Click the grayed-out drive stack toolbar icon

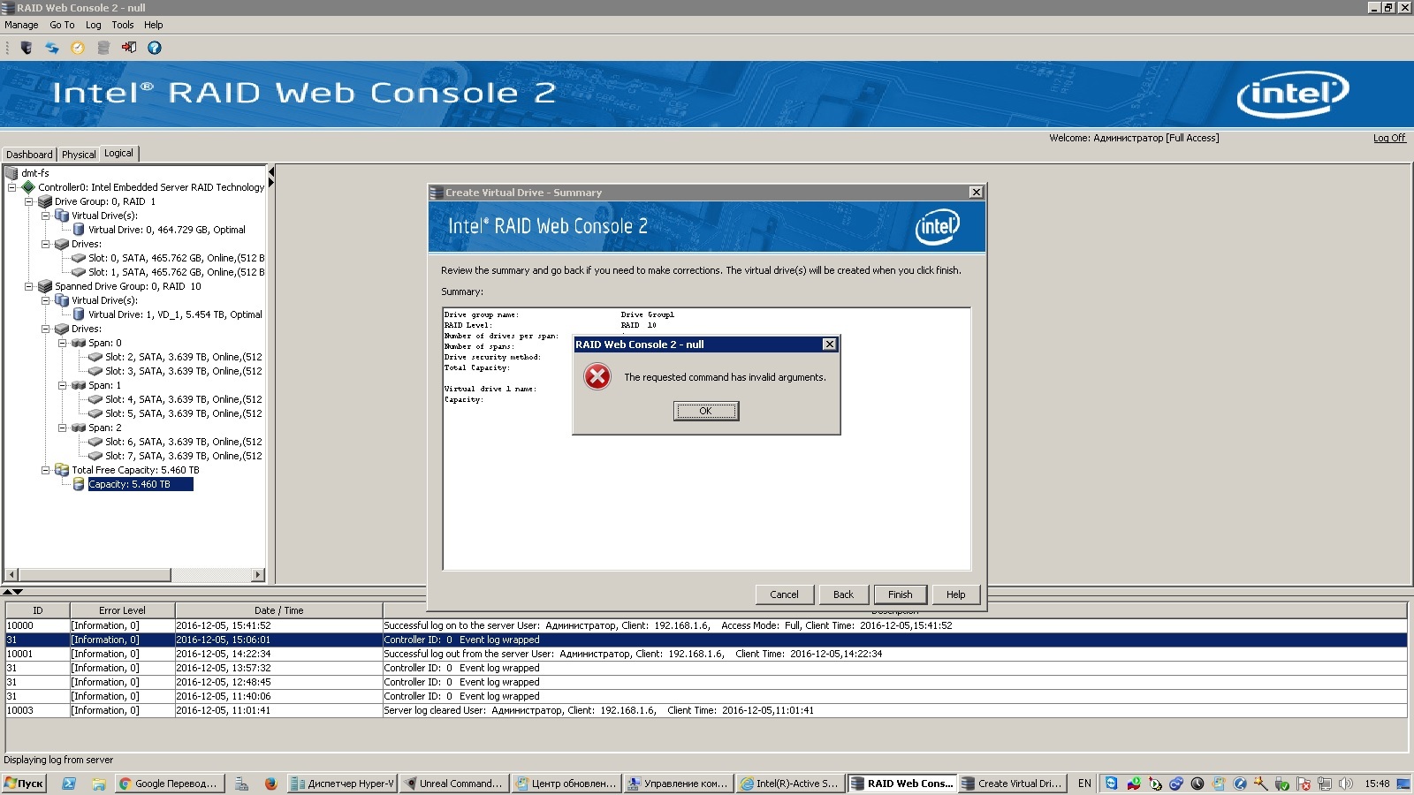pyautogui.click(x=103, y=48)
